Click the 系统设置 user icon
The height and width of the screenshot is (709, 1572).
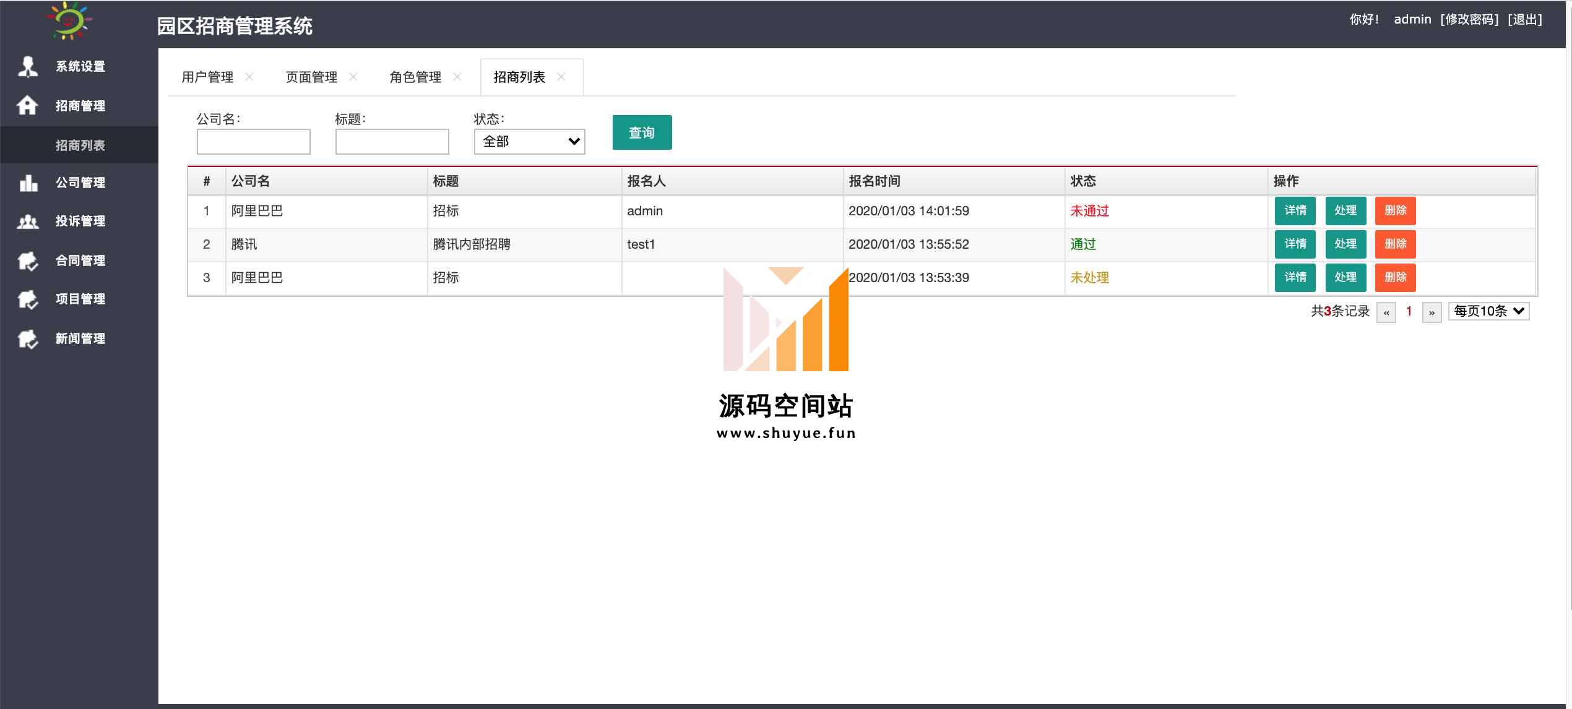[28, 66]
